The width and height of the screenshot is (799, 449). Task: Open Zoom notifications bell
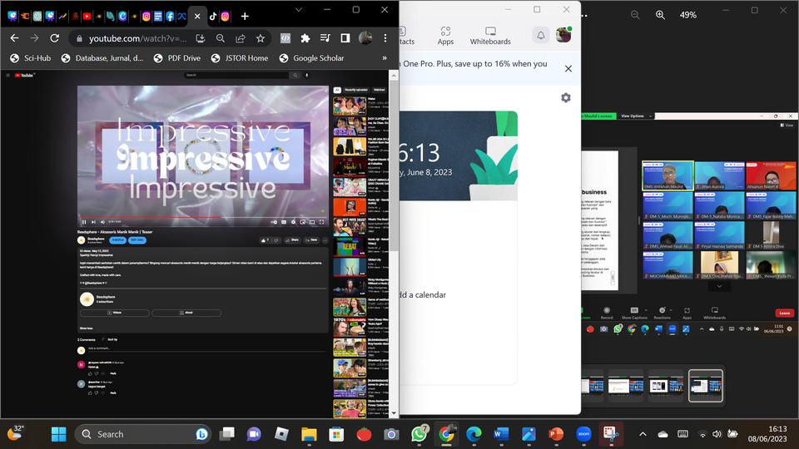point(541,35)
